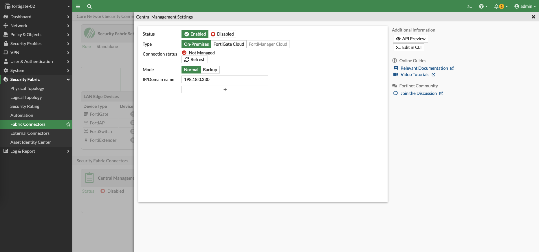Screen dimensions: 539x252
Task: Toggle the hamburger sidebar menu icon
Action: pos(78,6)
